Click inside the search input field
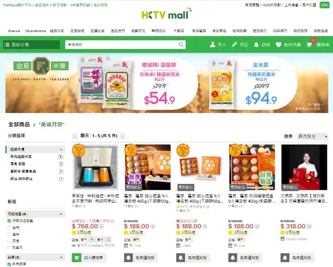 coord(122,44)
